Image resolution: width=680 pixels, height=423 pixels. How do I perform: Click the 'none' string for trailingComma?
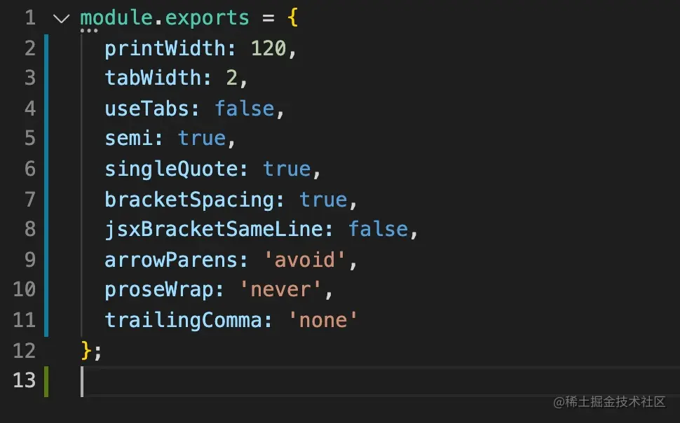322,320
